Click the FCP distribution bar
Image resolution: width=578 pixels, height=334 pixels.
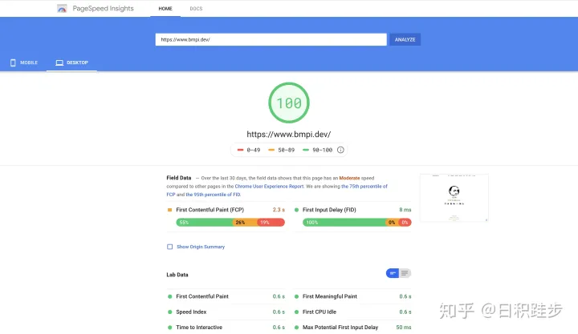point(230,222)
